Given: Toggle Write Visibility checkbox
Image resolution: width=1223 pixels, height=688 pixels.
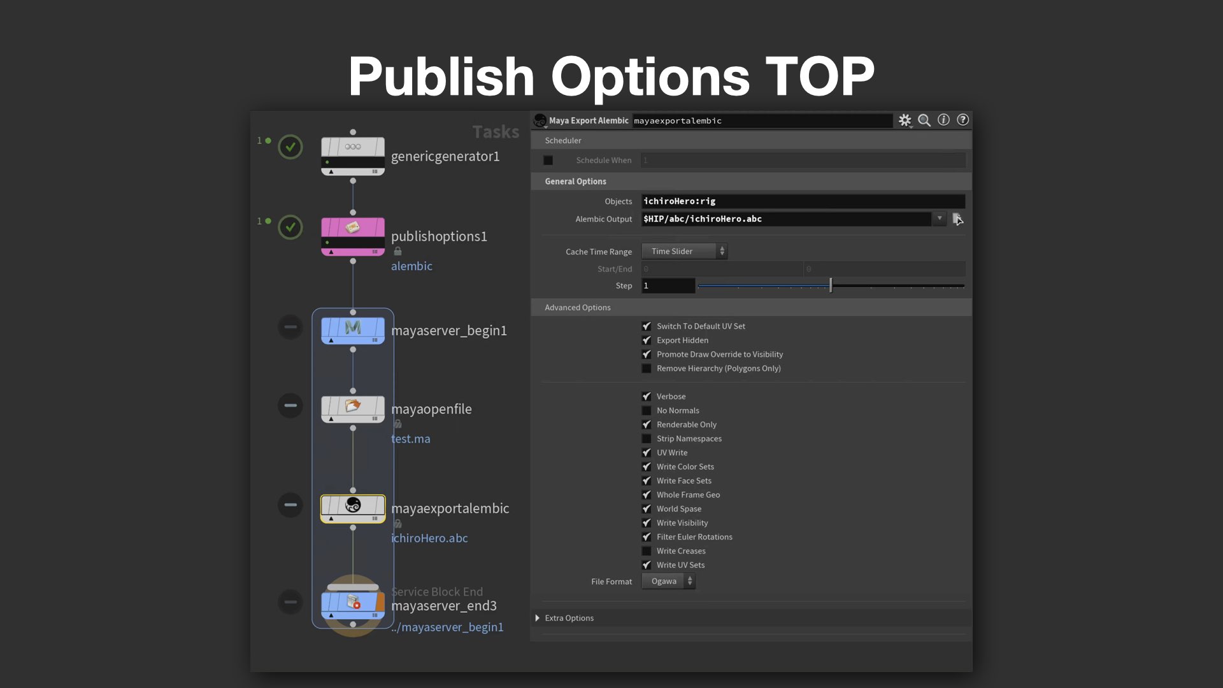Looking at the screenshot, I should (647, 522).
